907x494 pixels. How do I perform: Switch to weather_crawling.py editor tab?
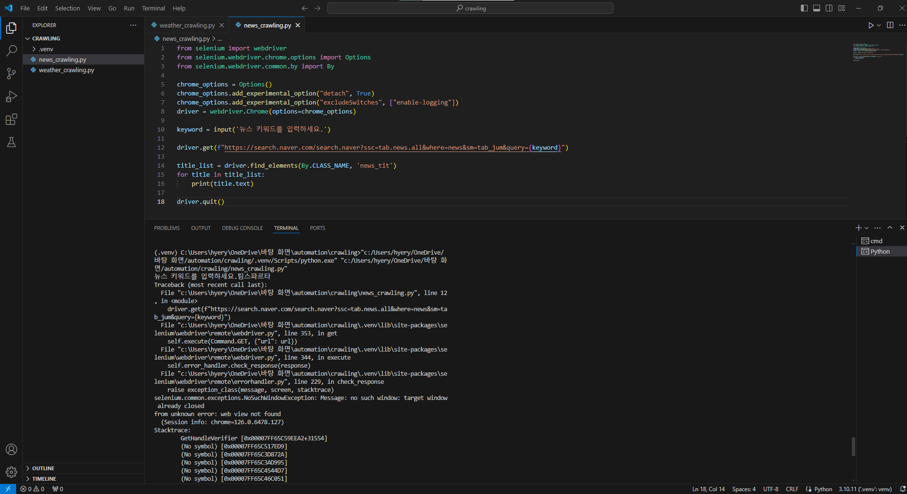point(187,25)
